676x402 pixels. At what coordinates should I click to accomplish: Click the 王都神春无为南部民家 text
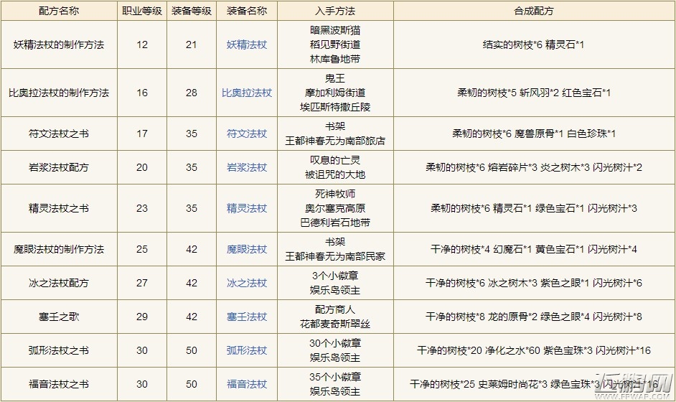[335, 257]
